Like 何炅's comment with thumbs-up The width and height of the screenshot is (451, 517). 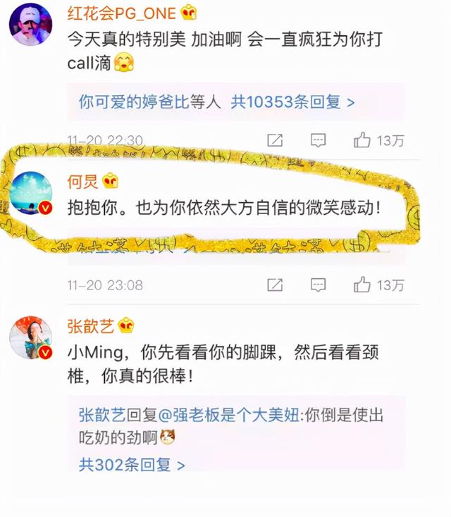[x=378, y=285]
